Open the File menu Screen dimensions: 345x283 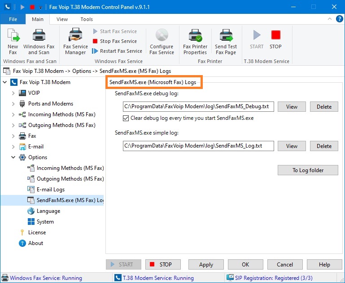point(13,19)
